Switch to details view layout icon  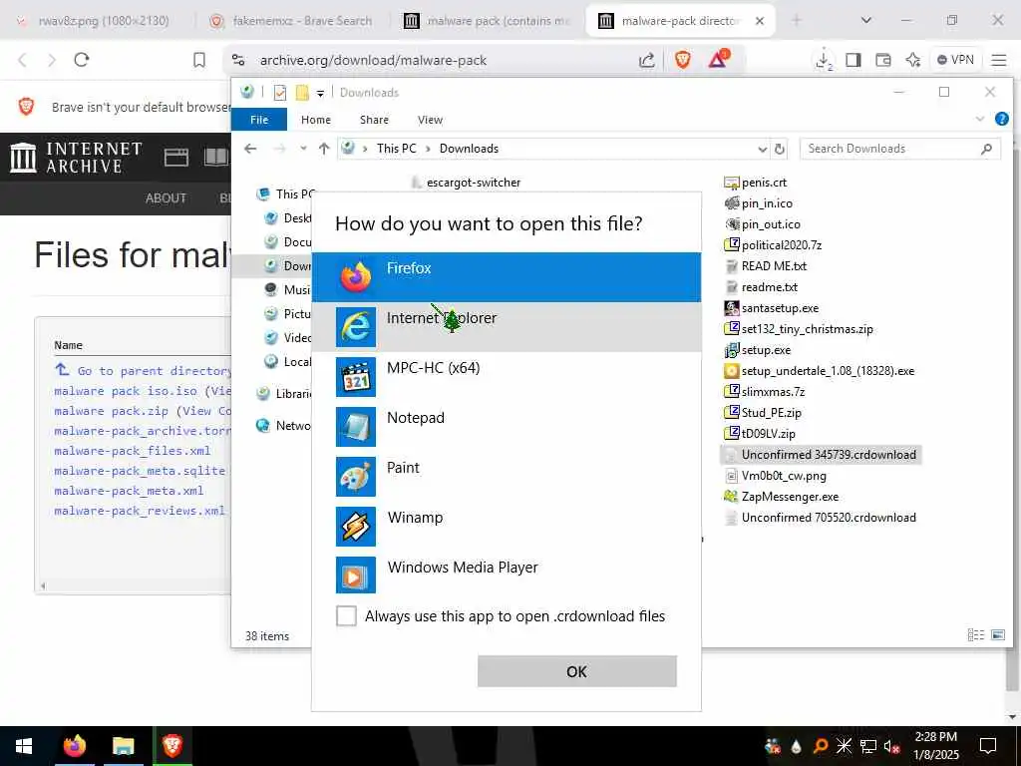coord(975,634)
